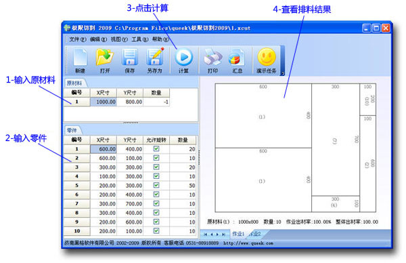Close the 极限切割 window
The height and width of the screenshot is (263, 406).
(x=386, y=28)
